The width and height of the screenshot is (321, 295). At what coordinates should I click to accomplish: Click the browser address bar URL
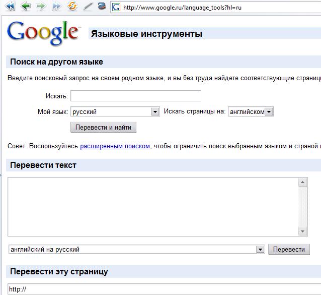point(201,7)
